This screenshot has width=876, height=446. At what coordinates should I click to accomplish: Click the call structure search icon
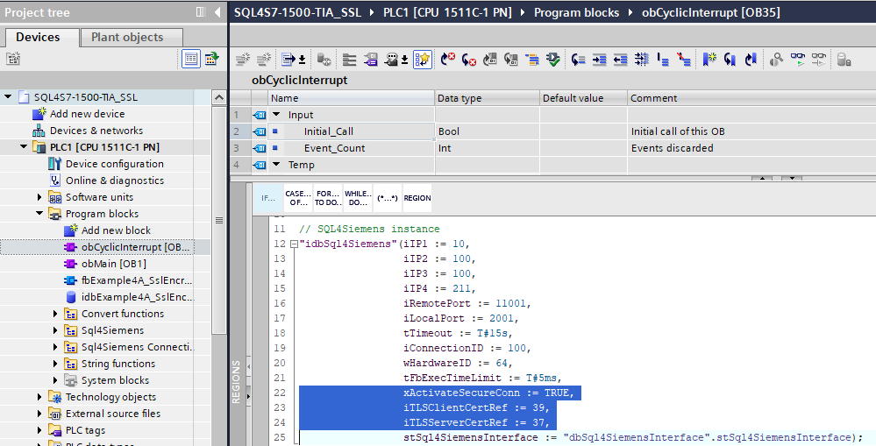(777, 59)
